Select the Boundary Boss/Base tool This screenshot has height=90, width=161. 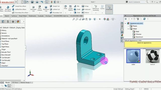coord(20,13)
